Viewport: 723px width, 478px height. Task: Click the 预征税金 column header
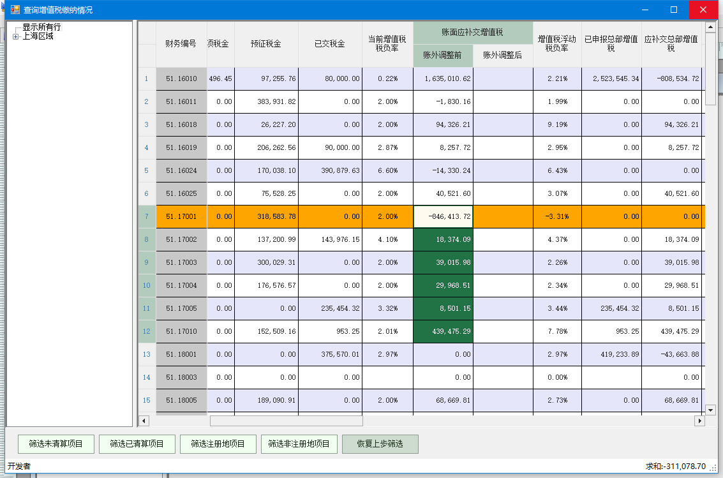pos(266,44)
